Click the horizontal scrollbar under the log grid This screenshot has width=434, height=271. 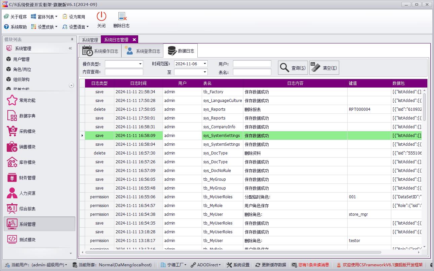tap(233, 252)
